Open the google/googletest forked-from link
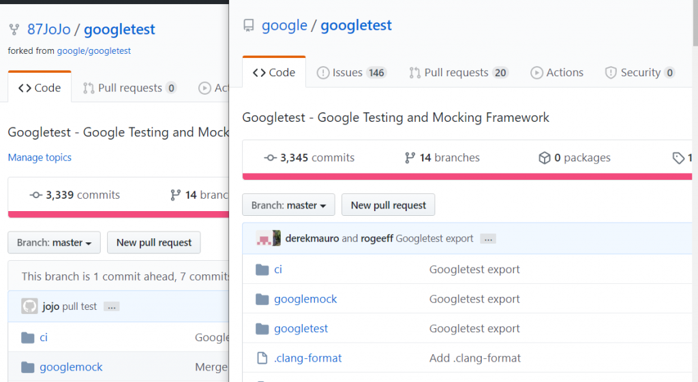Image resolution: width=698 pixels, height=382 pixels. (94, 50)
